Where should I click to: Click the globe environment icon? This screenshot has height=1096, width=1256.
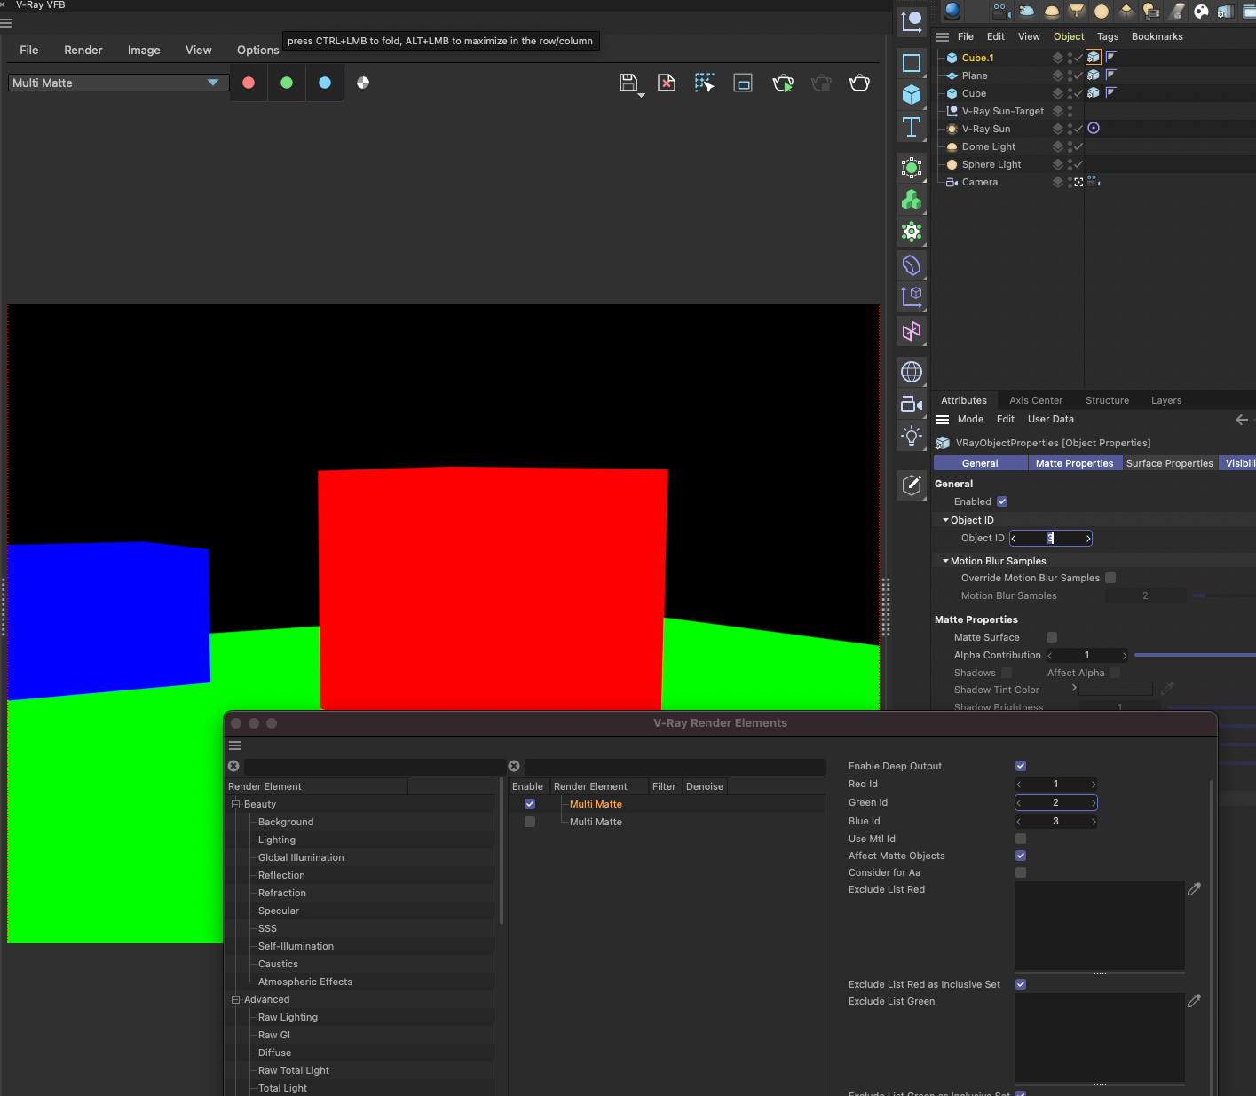click(912, 372)
